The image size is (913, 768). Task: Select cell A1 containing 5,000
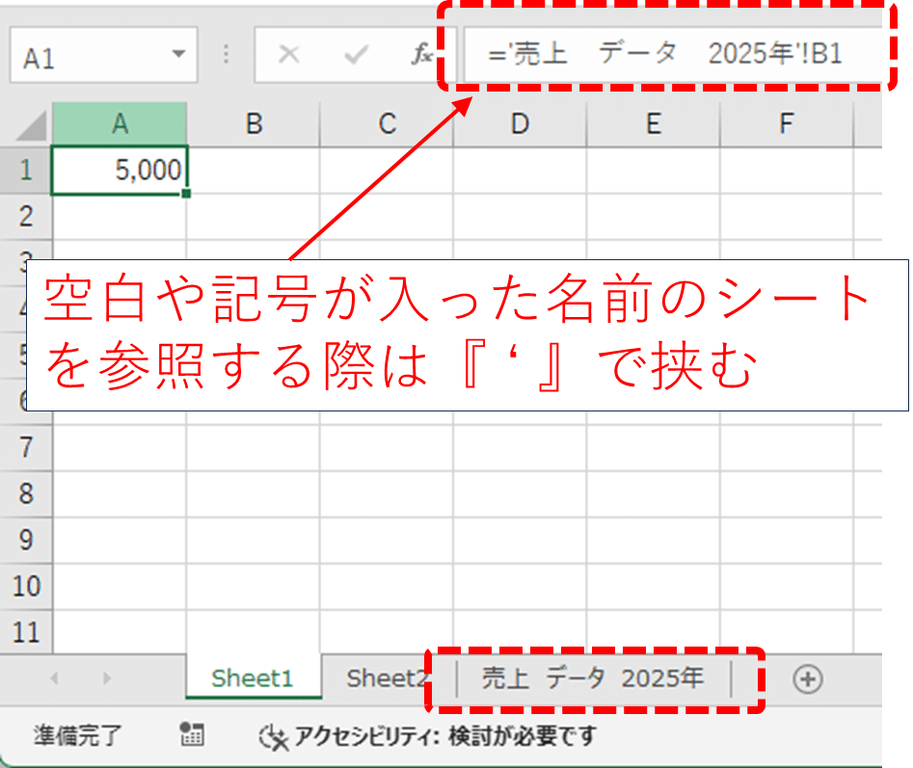(x=119, y=171)
